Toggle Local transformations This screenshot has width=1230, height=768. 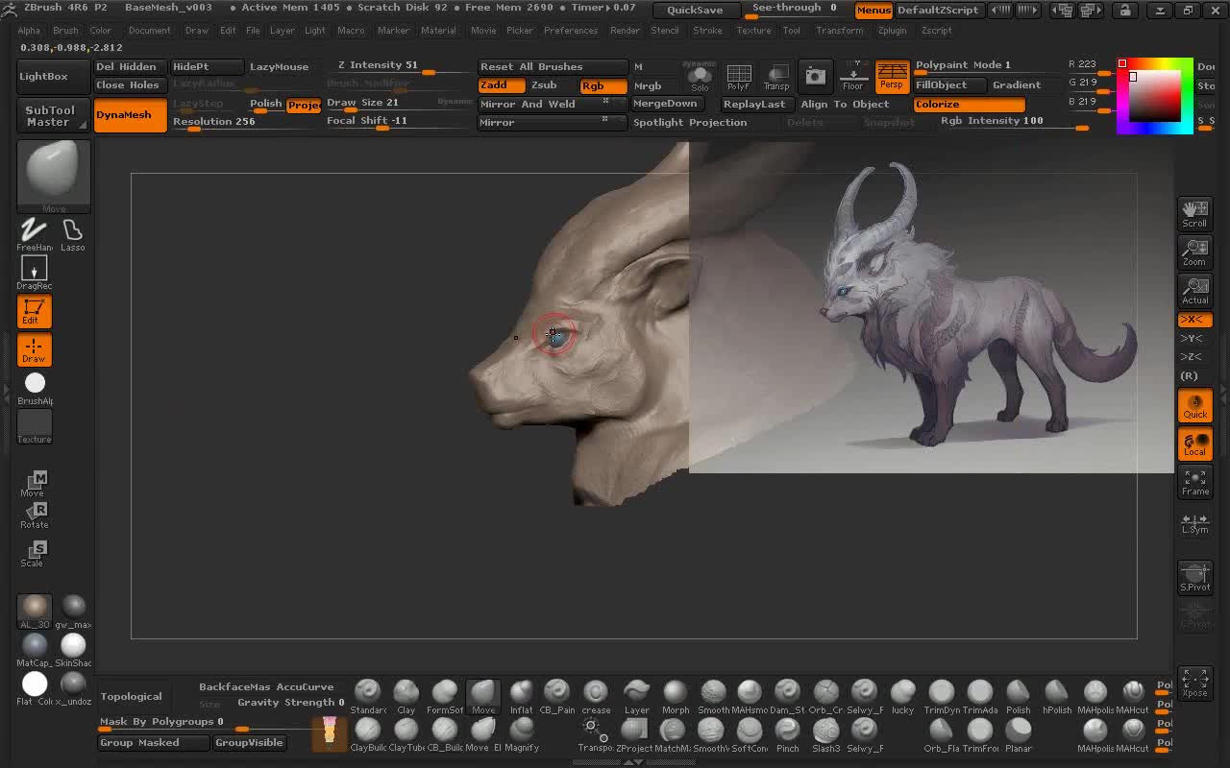1194,444
